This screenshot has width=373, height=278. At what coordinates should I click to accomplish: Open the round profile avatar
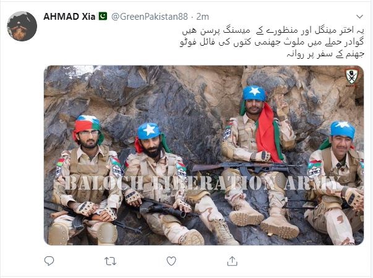22,26
